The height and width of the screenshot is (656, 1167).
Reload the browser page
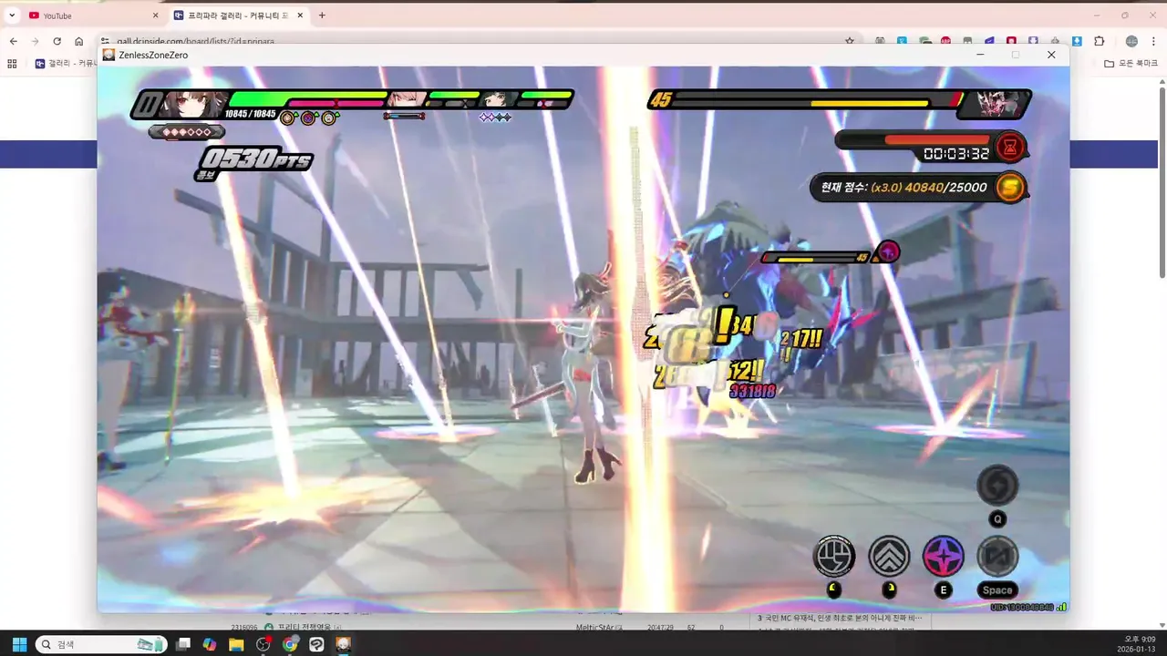click(x=57, y=41)
